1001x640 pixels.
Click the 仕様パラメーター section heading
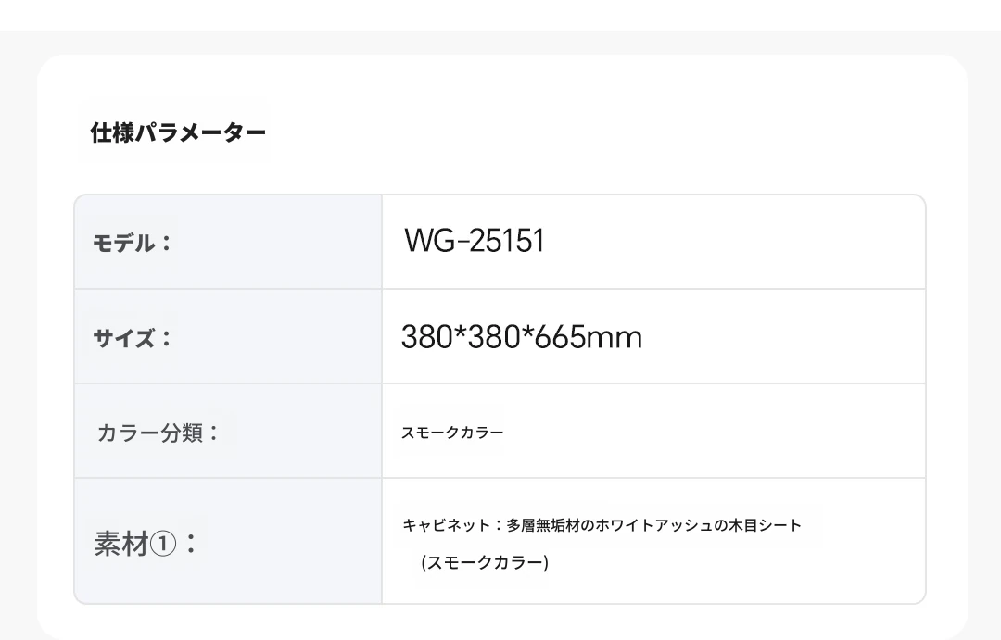tap(178, 132)
